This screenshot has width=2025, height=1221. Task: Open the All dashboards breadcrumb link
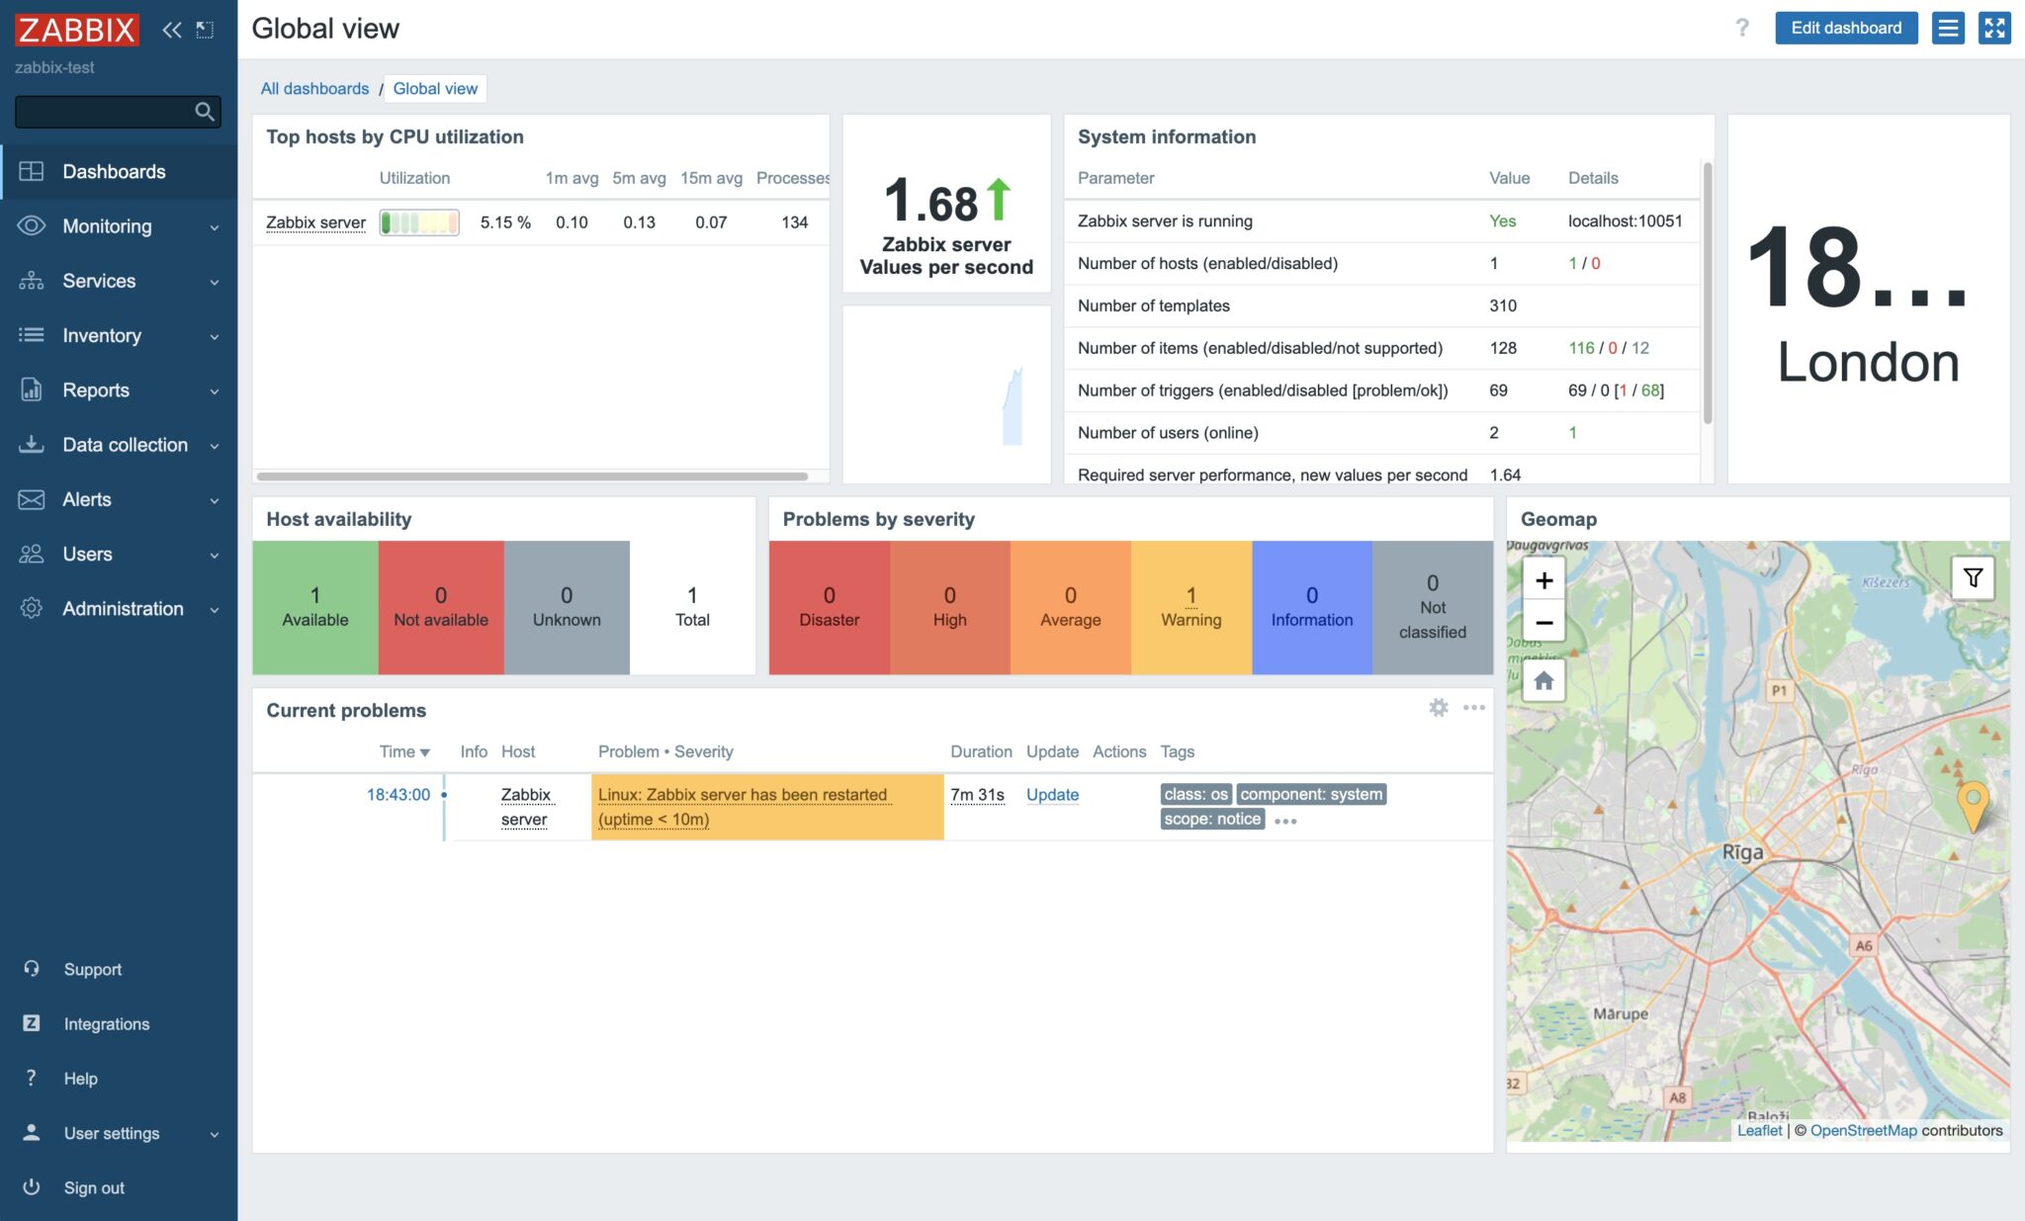[x=314, y=88]
